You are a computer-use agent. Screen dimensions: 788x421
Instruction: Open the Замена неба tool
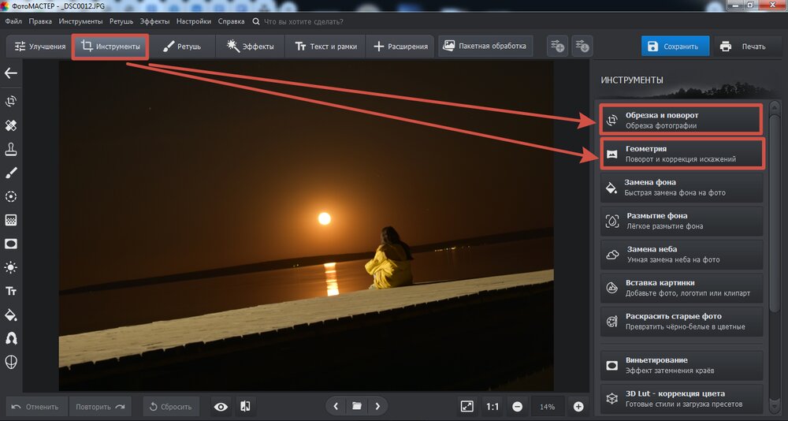pyautogui.click(x=682, y=254)
